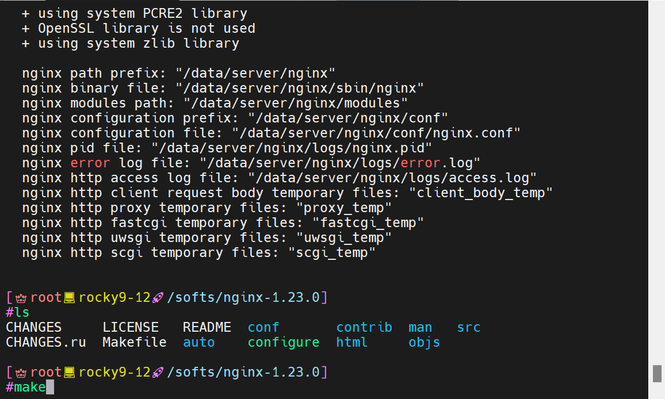This screenshot has height=399, width=665.
Task: Click the 'scgi_temp' value
Action: click(x=332, y=253)
